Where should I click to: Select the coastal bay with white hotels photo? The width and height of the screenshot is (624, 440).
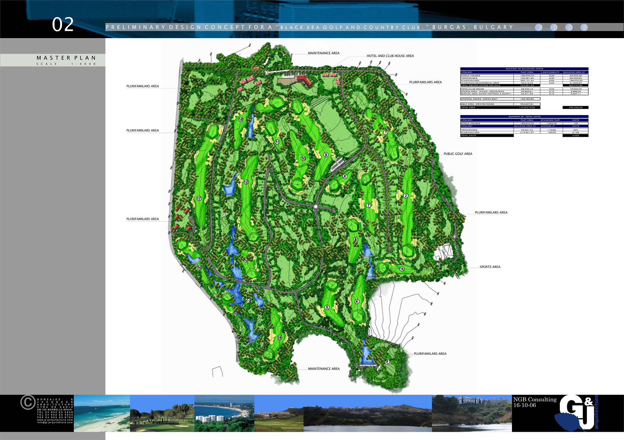click(224, 413)
